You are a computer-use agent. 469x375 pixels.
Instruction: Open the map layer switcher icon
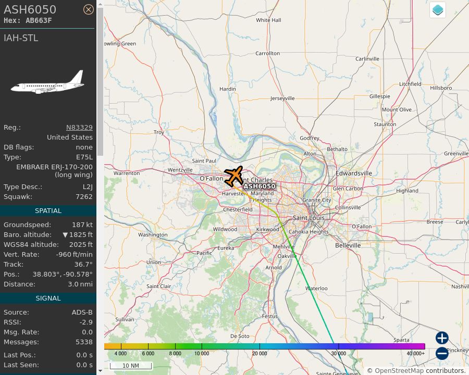(438, 10)
